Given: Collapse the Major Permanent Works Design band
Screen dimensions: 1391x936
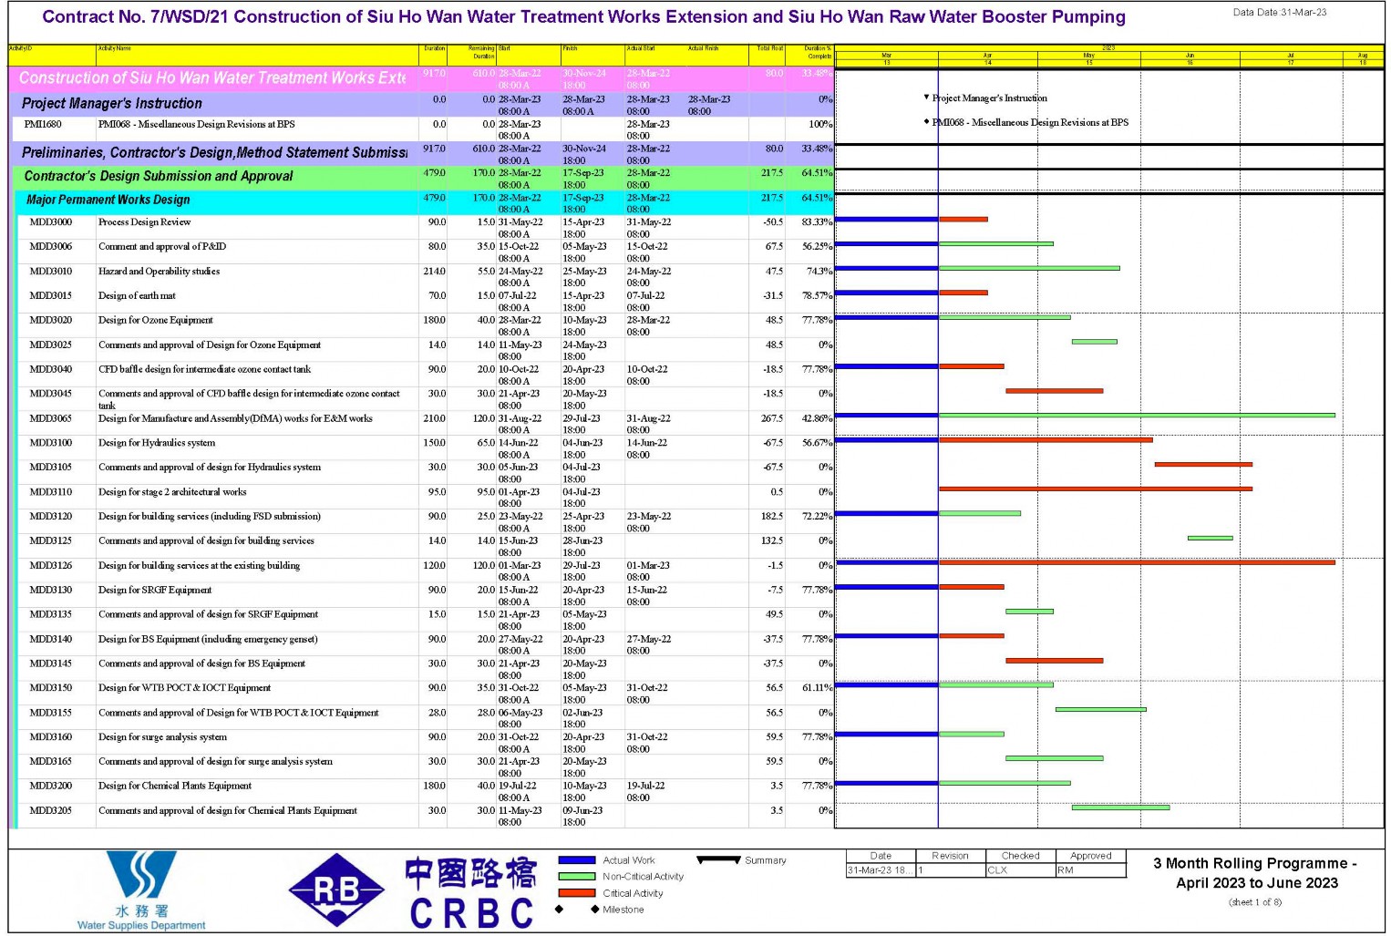Looking at the screenshot, I should [425, 201].
